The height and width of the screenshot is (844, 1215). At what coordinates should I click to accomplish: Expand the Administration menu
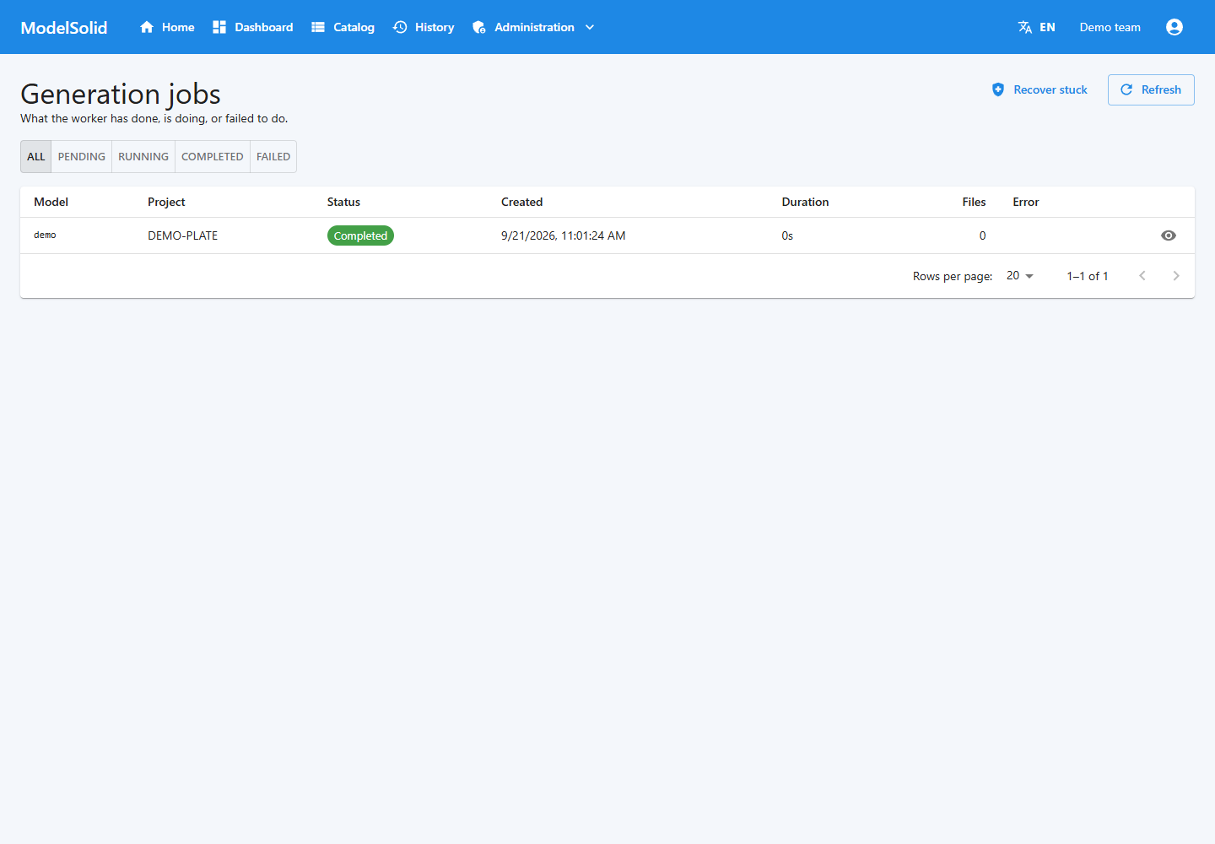pos(533,27)
